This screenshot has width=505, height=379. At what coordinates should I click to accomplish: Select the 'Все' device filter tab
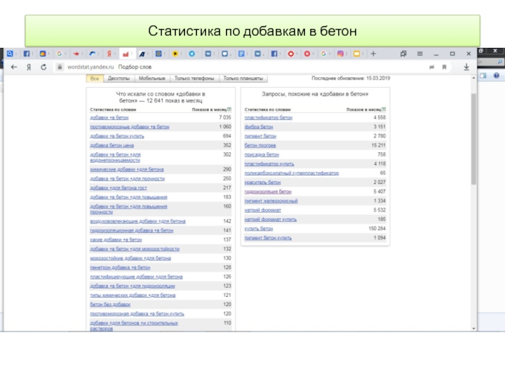click(95, 79)
